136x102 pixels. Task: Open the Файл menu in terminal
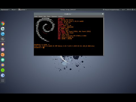pyautogui.click(x=36, y=16)
